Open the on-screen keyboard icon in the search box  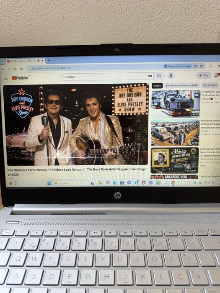coord(150,76)
